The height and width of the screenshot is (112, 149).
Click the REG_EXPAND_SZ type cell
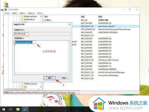(88, 29)
